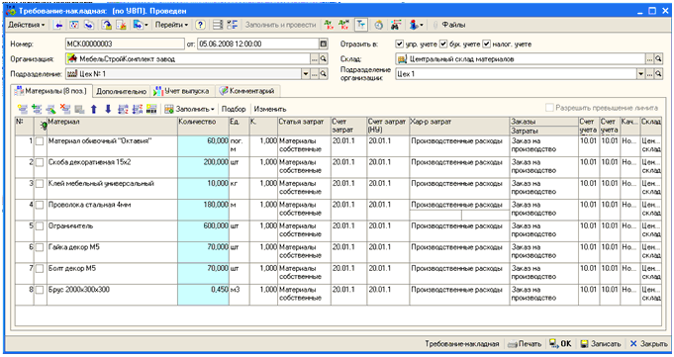Screen dimensions: 674x357
Task: Click the Дт/Кт accounting entries icon
Action: pos(329,25)
